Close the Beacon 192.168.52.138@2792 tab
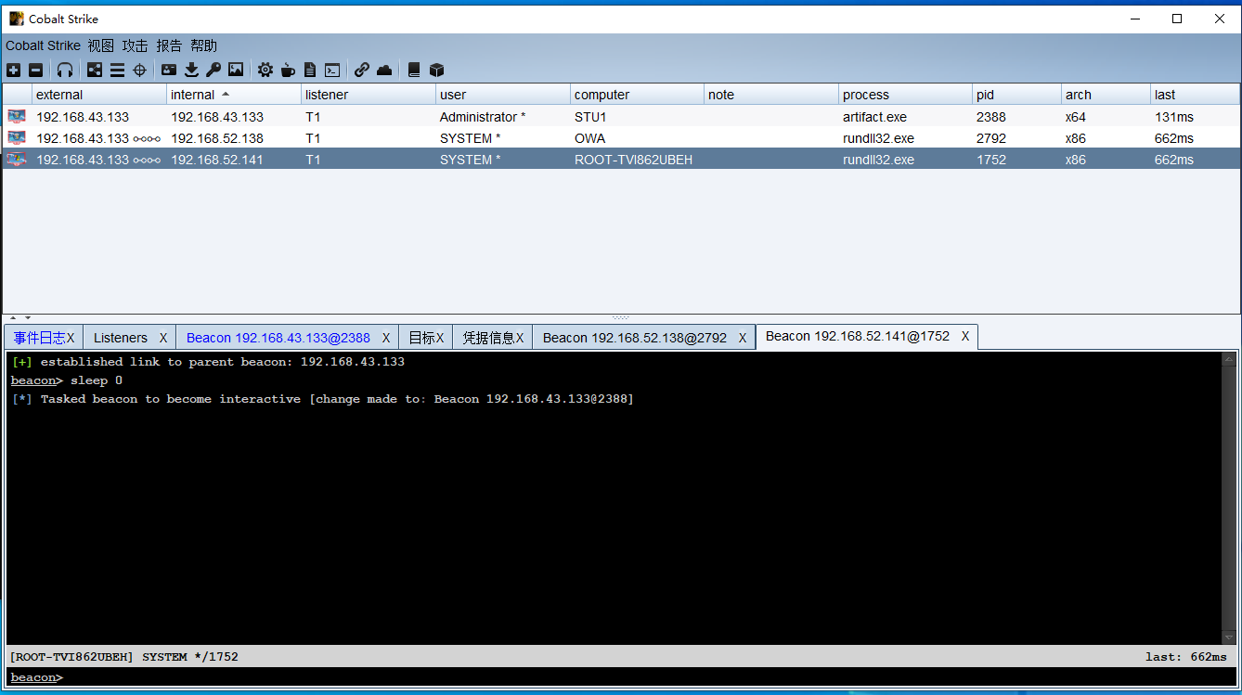Image resolution: width=1242 pixels, height=695 pixels. point(743,338)
